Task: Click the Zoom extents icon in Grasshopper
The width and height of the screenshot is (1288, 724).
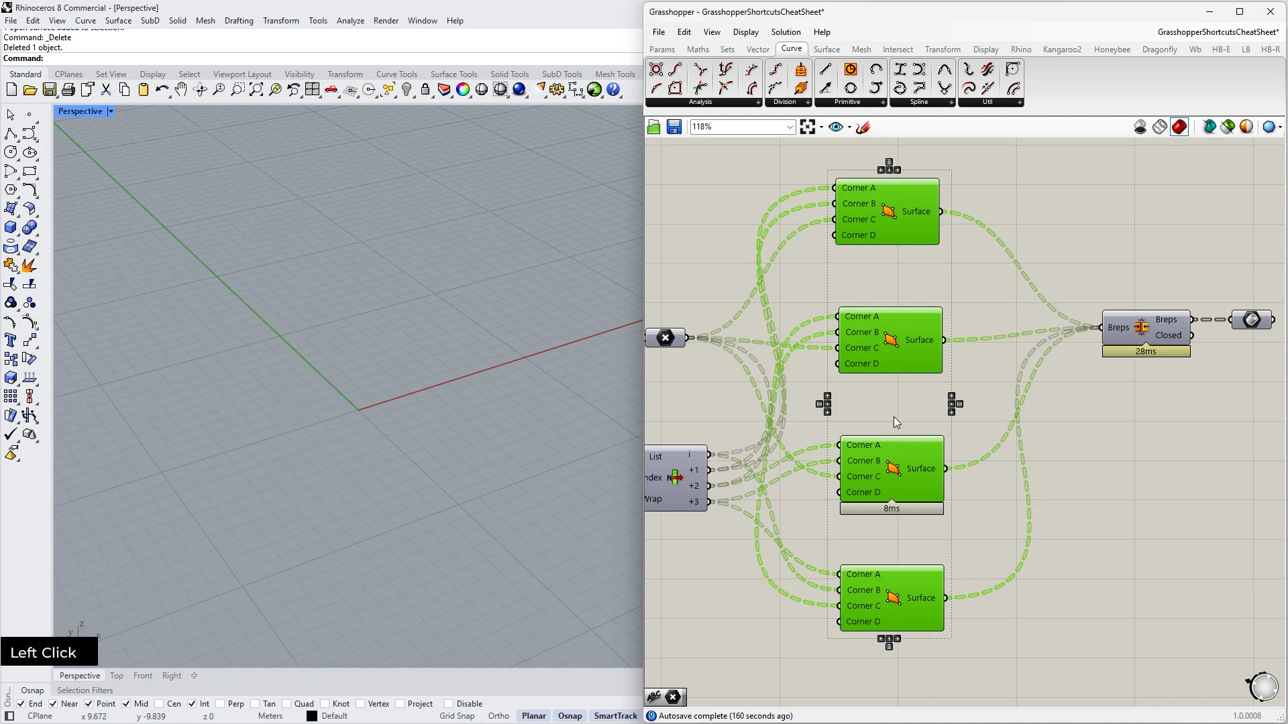Action: (x=807, y=127)
